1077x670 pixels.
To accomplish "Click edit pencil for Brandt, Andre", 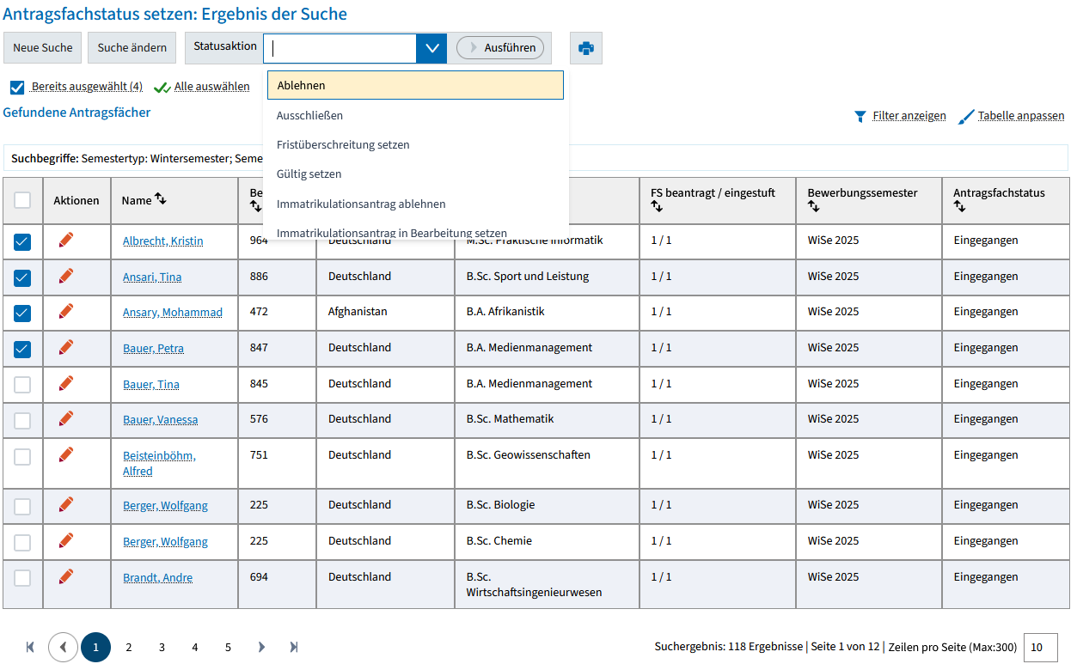I will click(66, 576).
